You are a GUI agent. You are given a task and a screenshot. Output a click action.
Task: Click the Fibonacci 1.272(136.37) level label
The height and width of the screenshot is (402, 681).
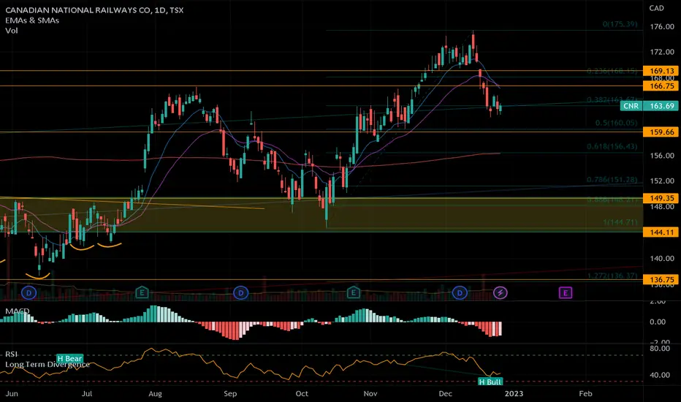[x=612, y=276]
